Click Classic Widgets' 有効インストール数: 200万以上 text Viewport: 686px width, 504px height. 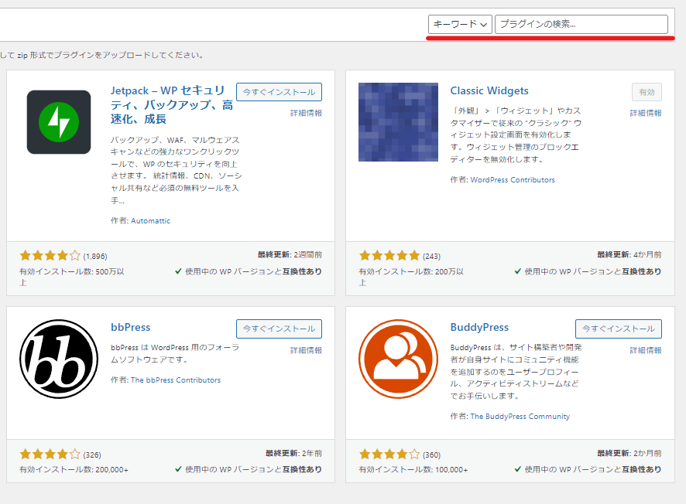pos(411,277)
